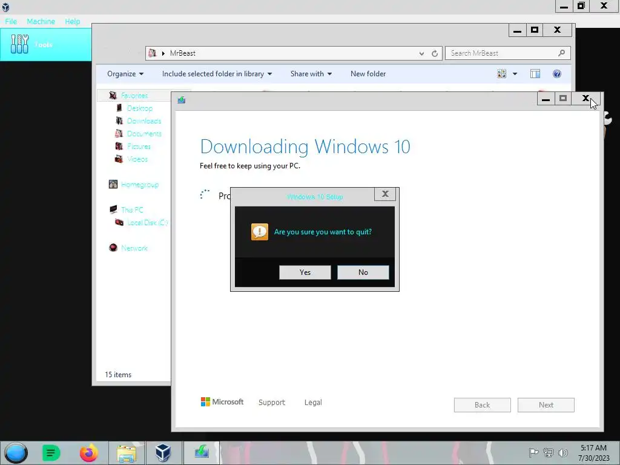Open the Support link in setup window

[272, 402]
